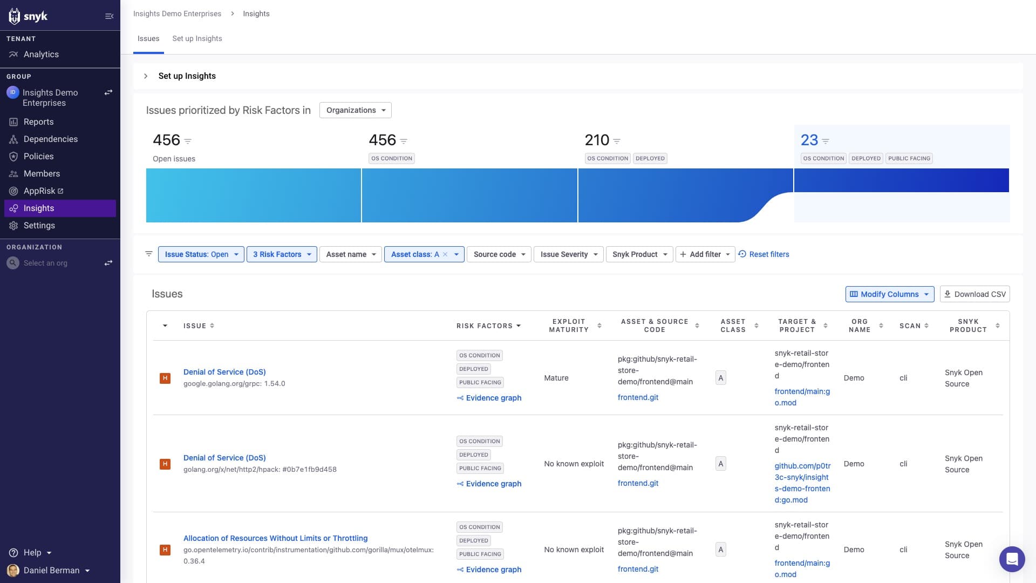This screenshot has width=1036, height=583.
Task: Click the Members navigation icon
Action: pos(13,173)
